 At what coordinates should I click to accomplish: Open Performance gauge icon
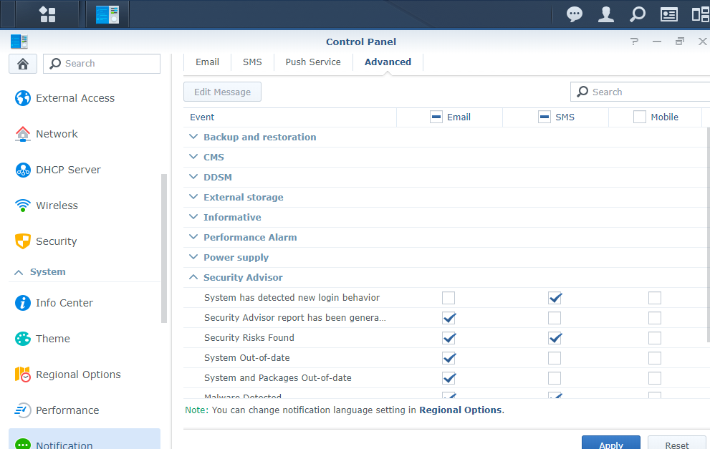(x=23, y=410)
